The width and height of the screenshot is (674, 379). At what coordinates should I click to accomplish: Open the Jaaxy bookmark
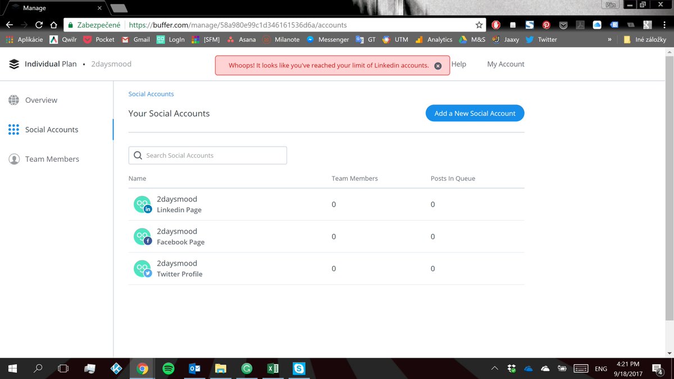point(505,39)
